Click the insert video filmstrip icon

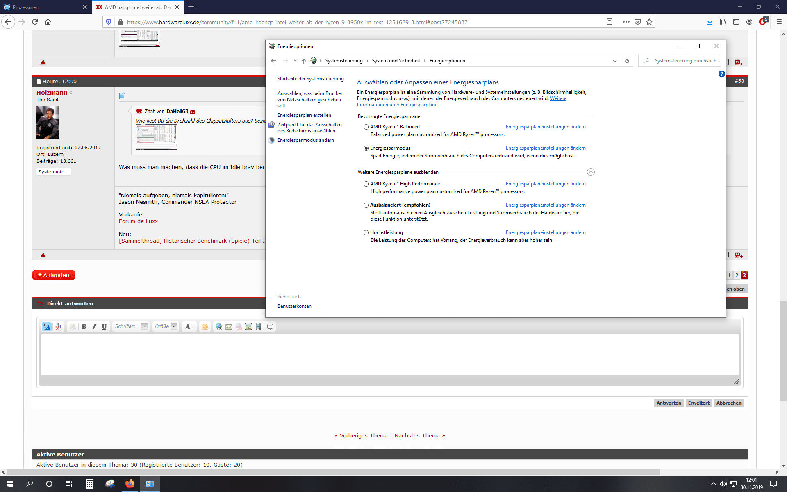pyautogui.click(x=258, y=327)
